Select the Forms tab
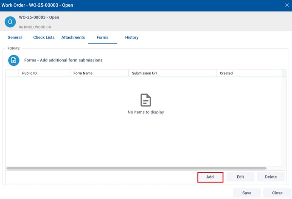The image size is (292, 199). (102, 38)
